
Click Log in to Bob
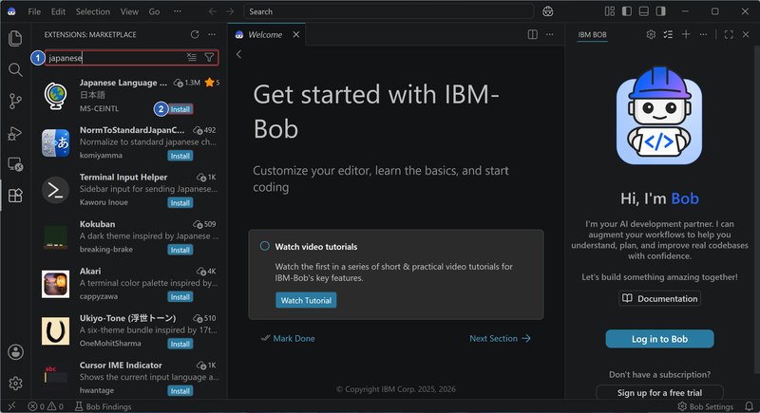pyautogui.click(x=659, y=339)
